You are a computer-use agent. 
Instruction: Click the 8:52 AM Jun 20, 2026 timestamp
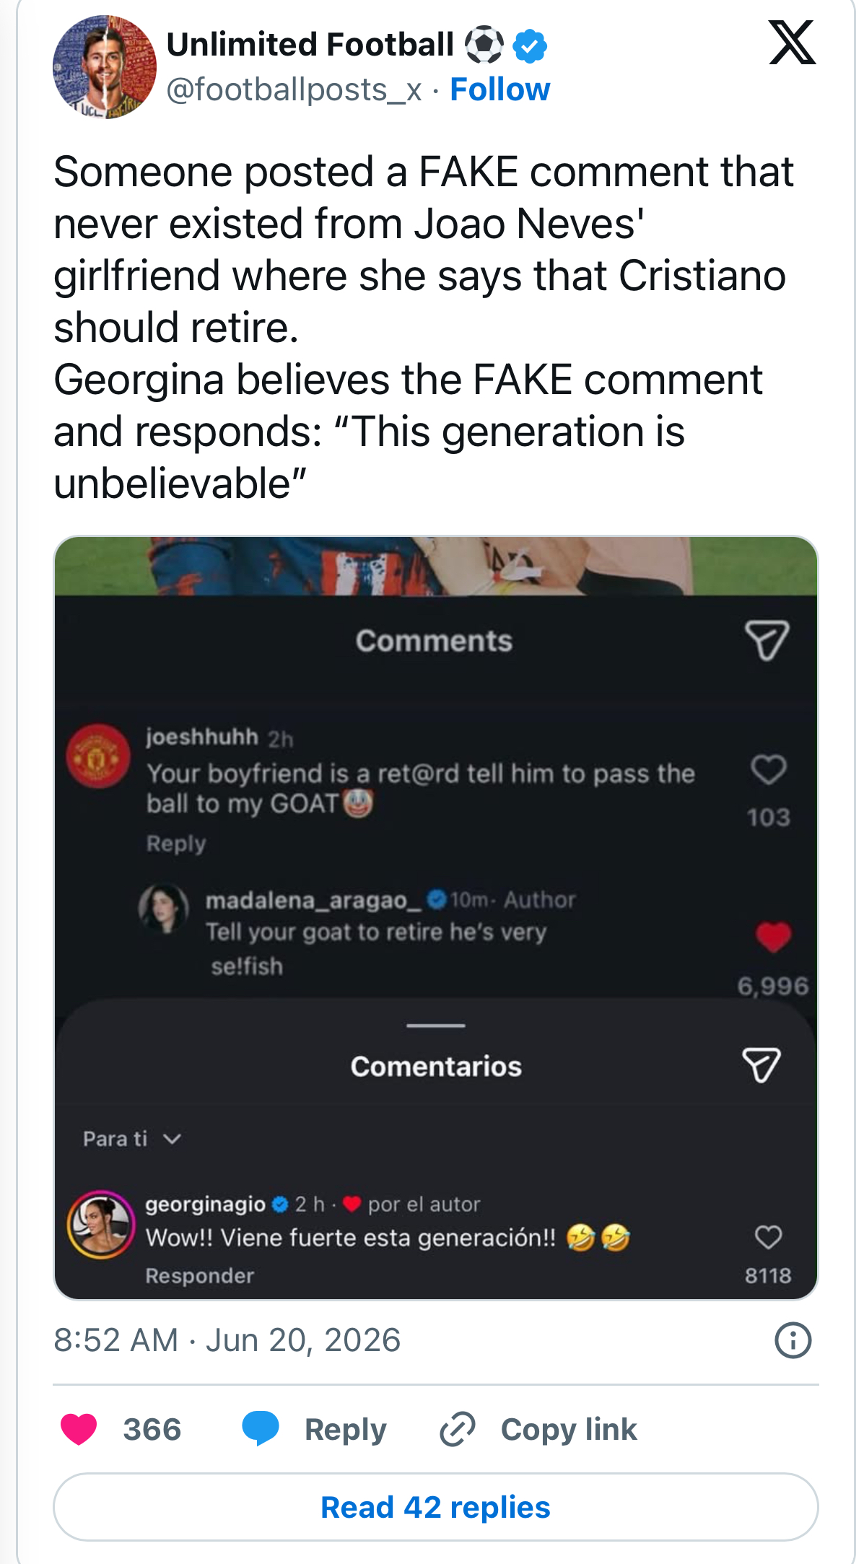pos(227,1340)
